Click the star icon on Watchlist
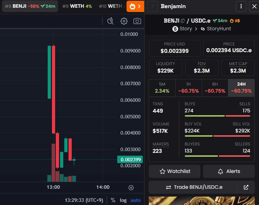The height and width of the screenshot is (205, 259). [x=163, y=172]
